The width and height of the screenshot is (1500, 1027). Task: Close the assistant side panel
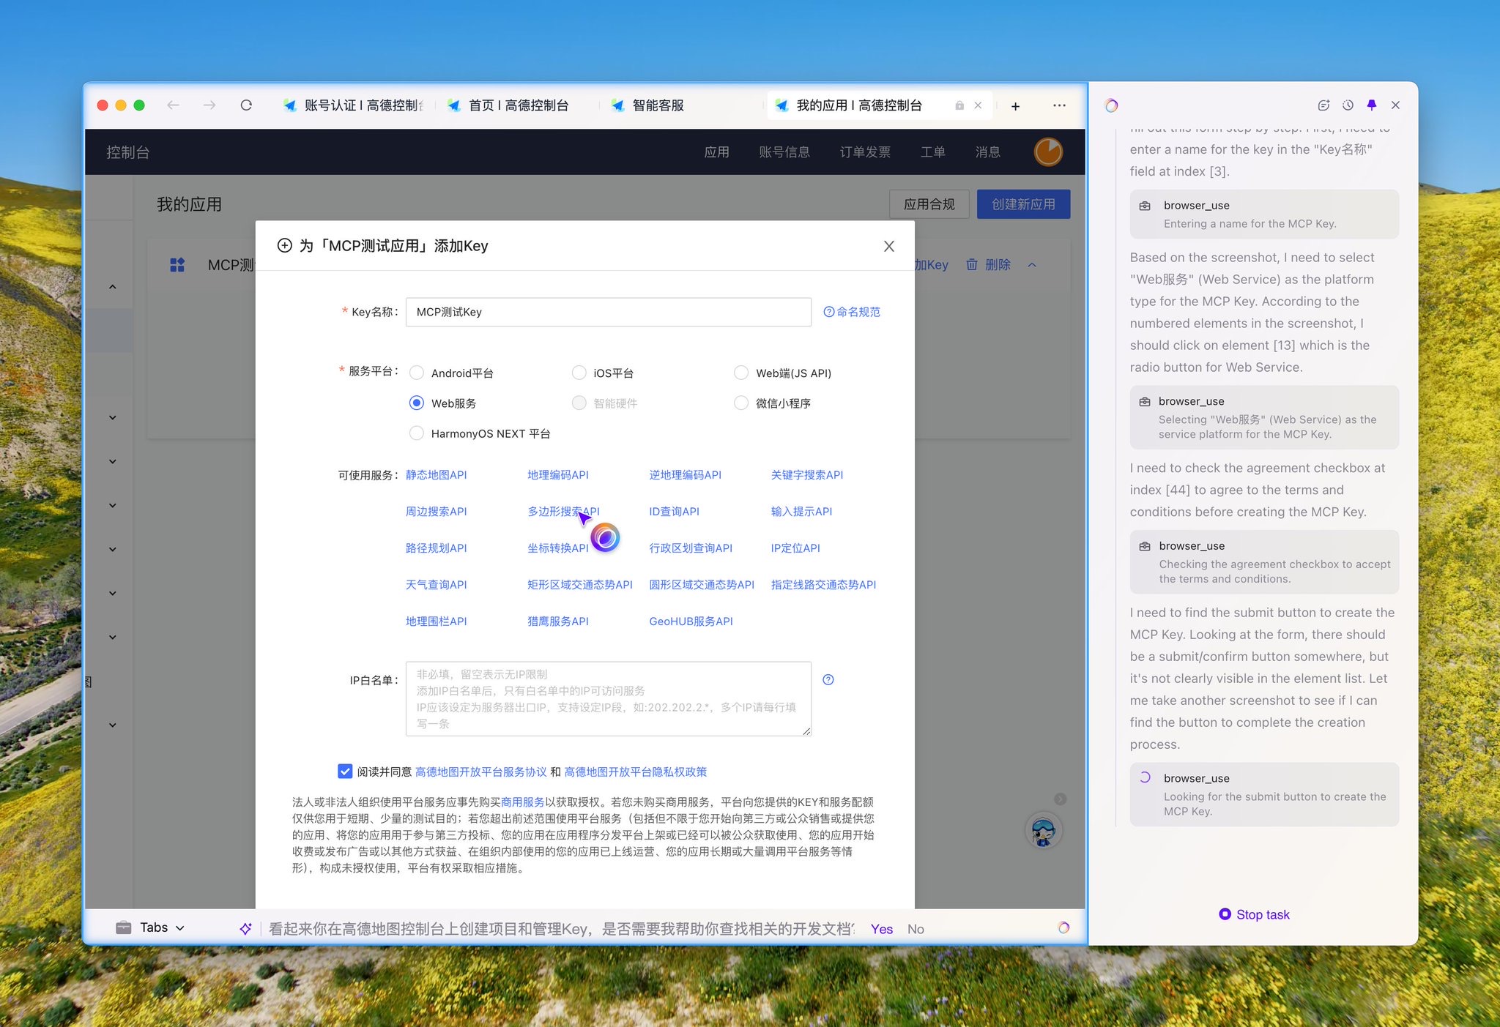(x=1395, y=105)
